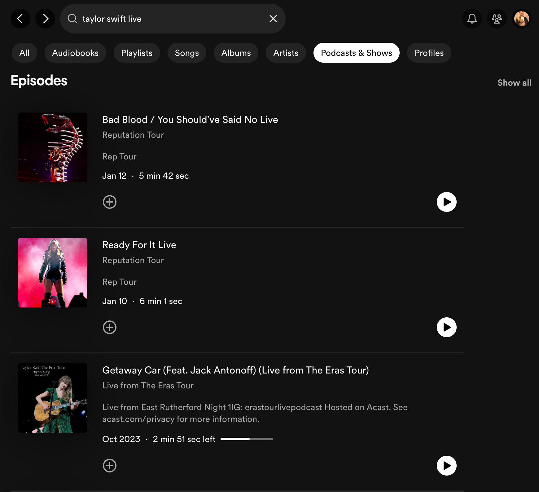Open 'Getaway Car (Feat. Jack Antonoff)' title
Image resolution: width=539 pixels, height=492 pixels.
tap(235, 370)
